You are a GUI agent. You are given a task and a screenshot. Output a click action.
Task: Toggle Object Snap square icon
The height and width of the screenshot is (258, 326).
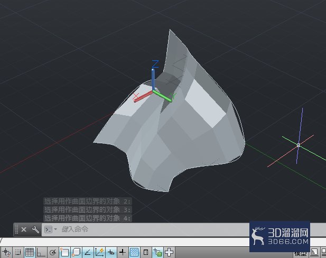(x=64, y=252)
